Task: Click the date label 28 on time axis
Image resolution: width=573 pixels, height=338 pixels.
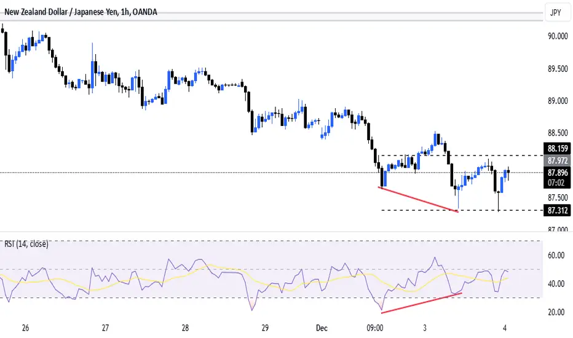Action: [x=185, y=328]
